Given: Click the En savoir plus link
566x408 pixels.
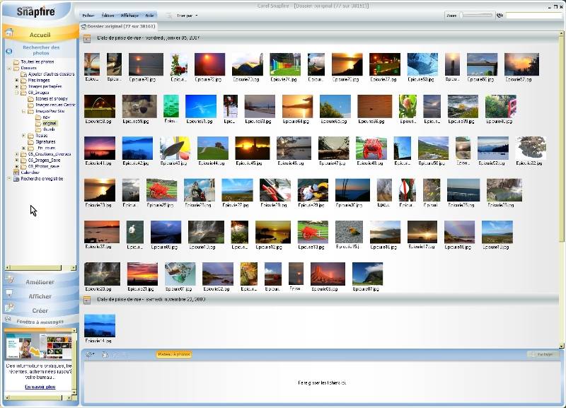Looking at the screenshot, I should (39, 387).
